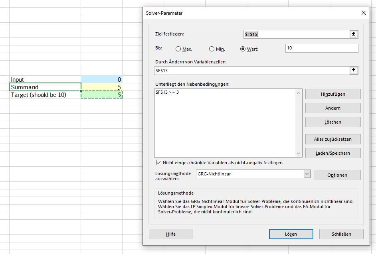Click the Löschen button

(333, 122)
